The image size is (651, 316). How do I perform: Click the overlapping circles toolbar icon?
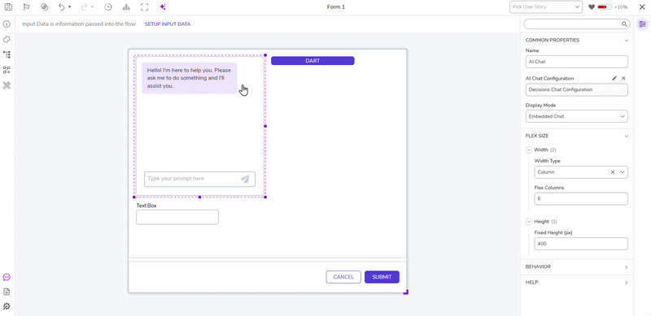pyautogui.click(x=45, y=7)
